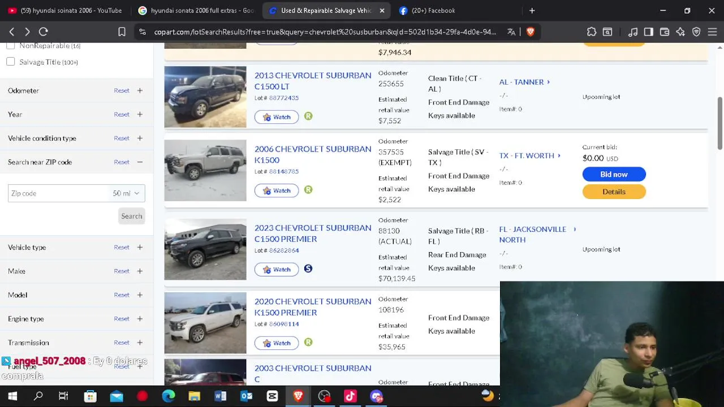Screen dimensions: 724x407
Task: Expand the Make filter section
Action: click(x=140, y=271)
